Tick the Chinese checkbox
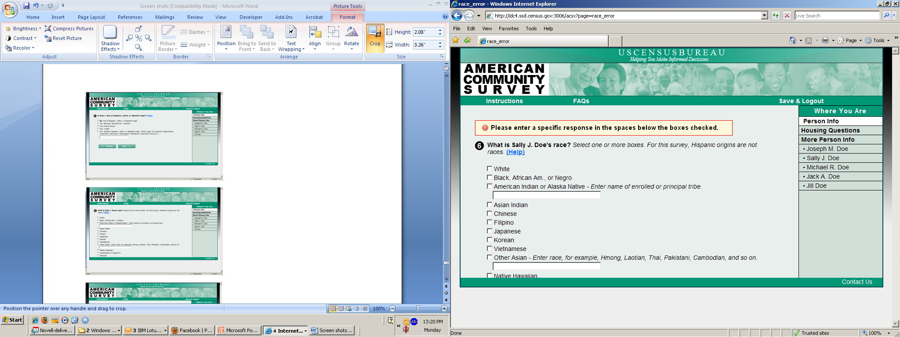 pyautogui.click(x=490, y=213)
